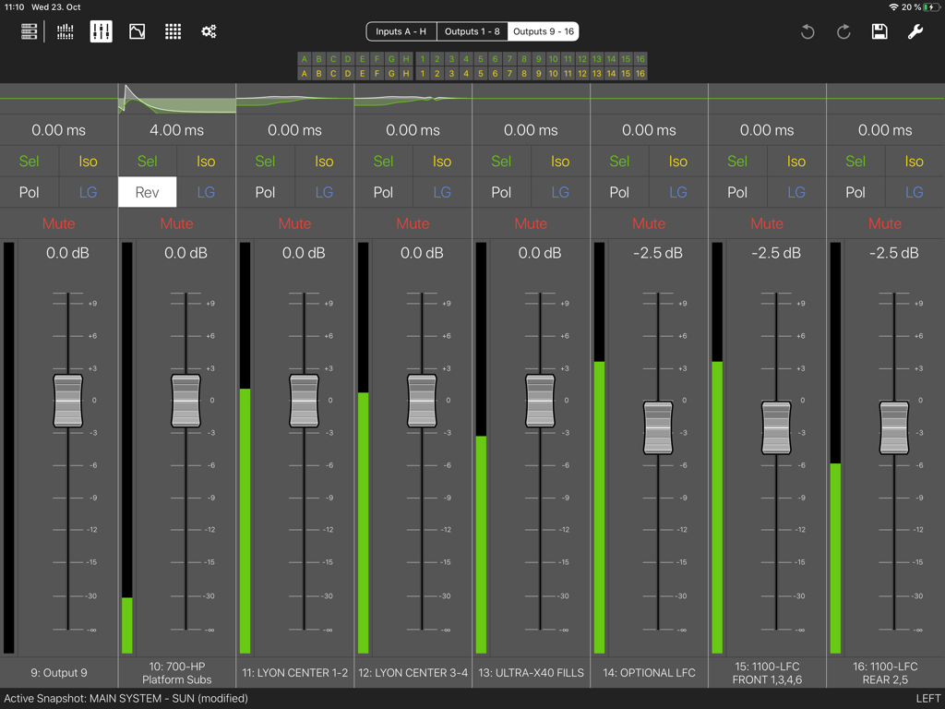Viewport: 945px width, 709px height.
Task: Open the EQ curve view icon
Action: tap(137, 30)
